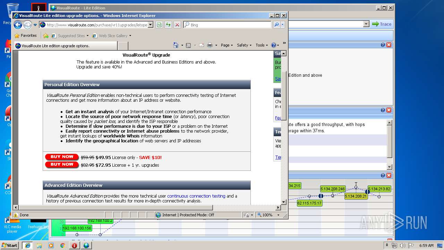Viewport: 444px width, 250px height.
Task: Click the Done status warning icon
Action: point(16,215)
